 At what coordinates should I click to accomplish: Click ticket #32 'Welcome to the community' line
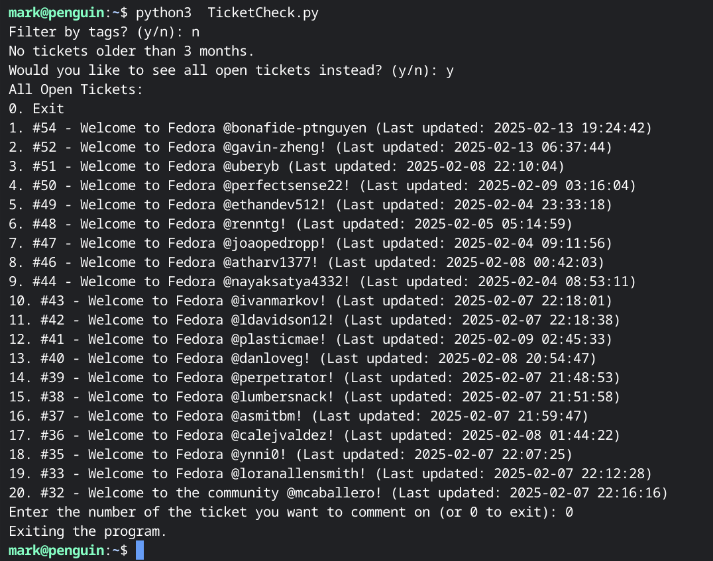click(339, 493)
